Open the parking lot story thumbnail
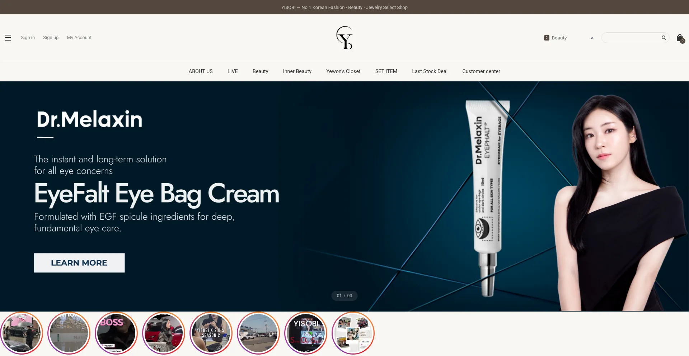Image resolution: width=689 pixels, height=356 pixels. click(258, 333)
